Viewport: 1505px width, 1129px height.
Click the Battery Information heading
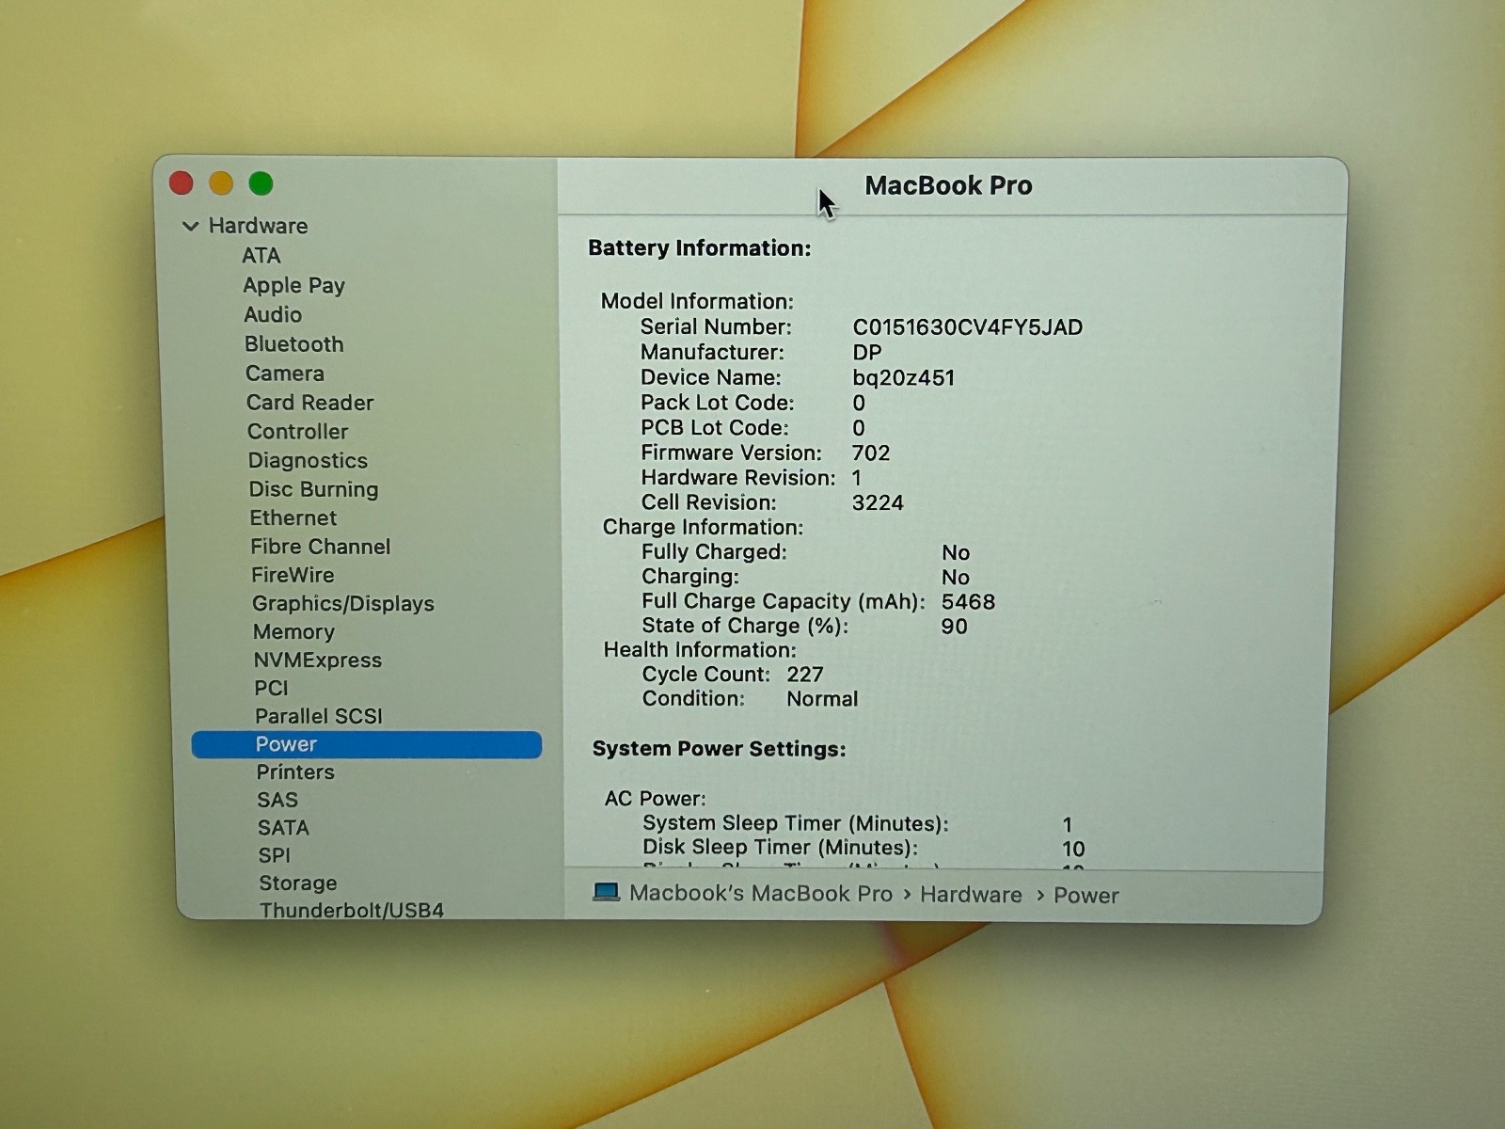(x=700, y=248)
